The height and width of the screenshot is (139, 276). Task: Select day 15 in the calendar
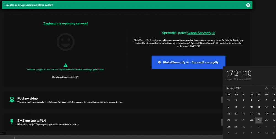tap(236, 114)
